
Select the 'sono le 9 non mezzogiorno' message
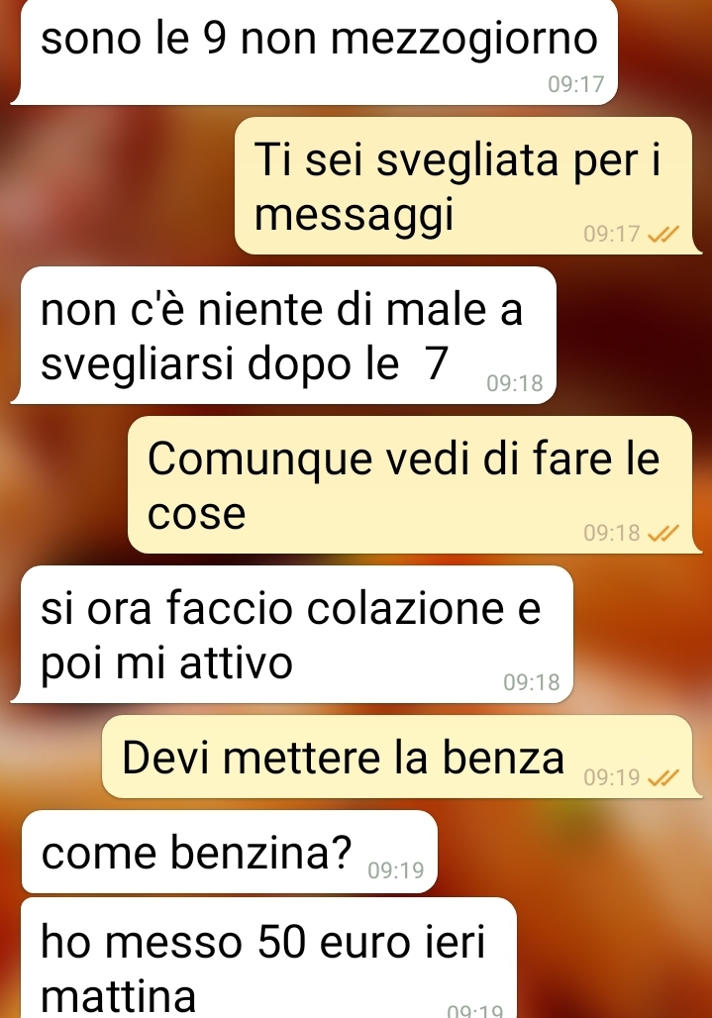click(x=314, y=51)
